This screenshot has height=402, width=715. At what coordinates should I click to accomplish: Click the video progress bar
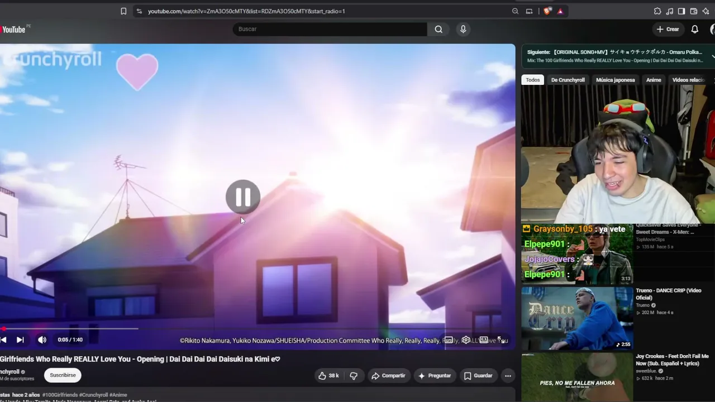(258, 328)
